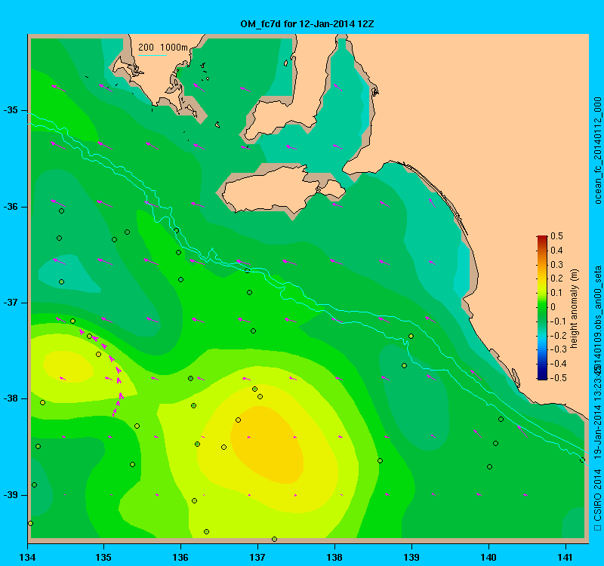Click the "-36" latitude axis label
The image size is (604, 566).
[x=11, y=207]
